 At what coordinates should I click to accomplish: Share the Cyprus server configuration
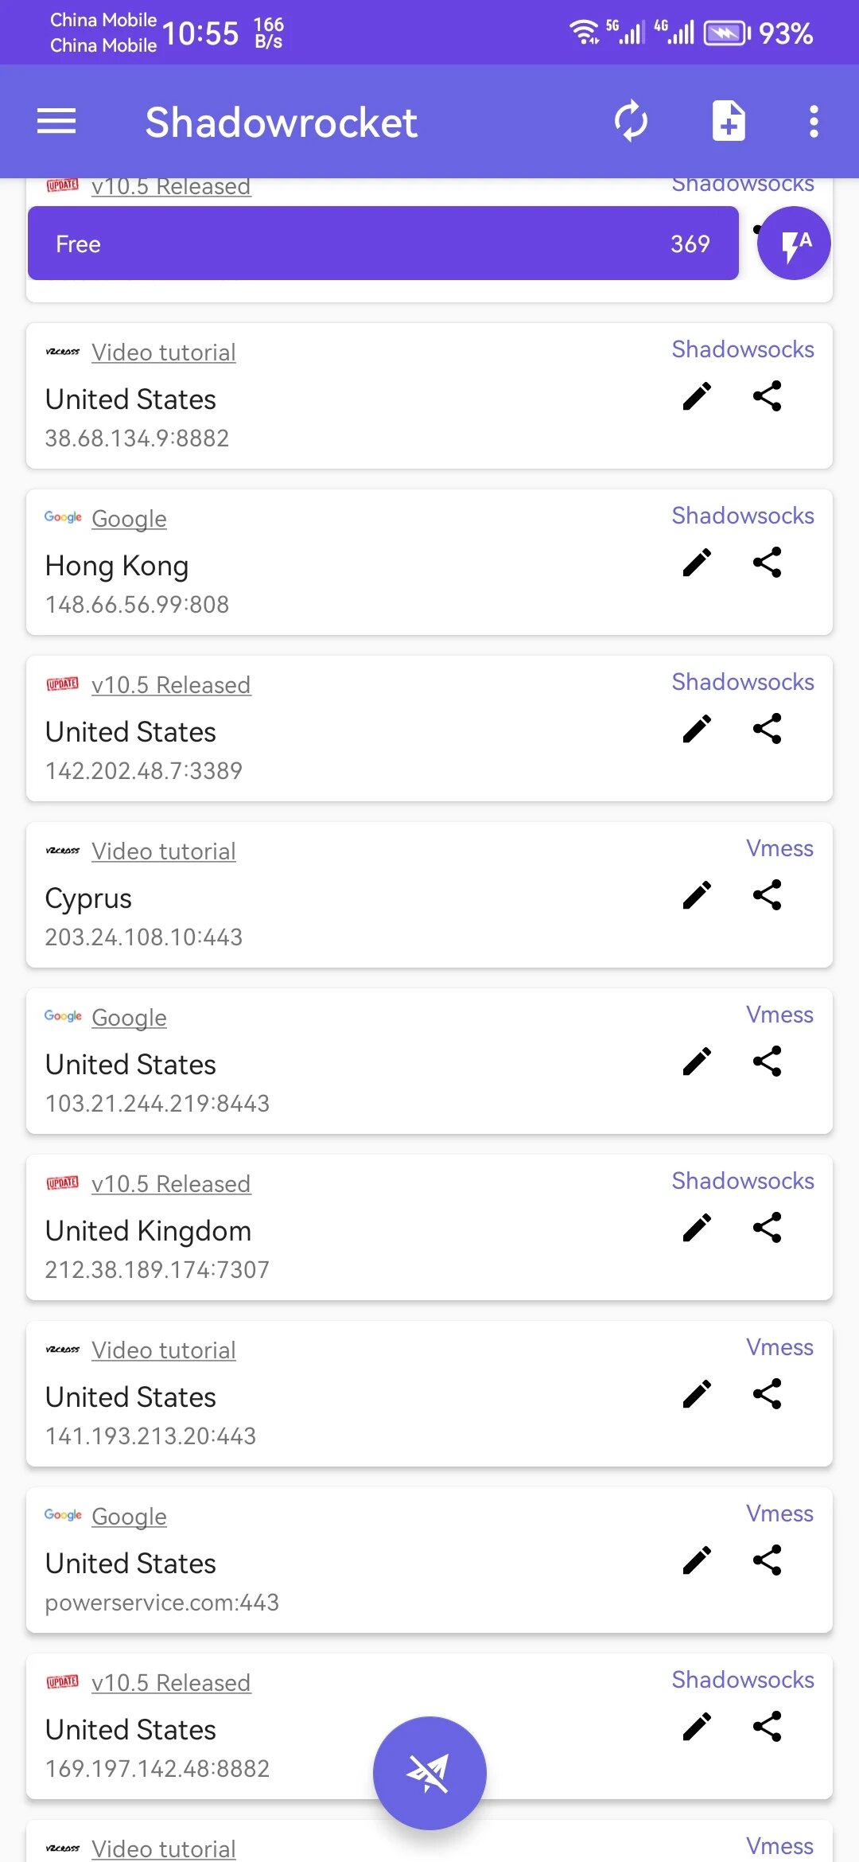pos(767,895)
